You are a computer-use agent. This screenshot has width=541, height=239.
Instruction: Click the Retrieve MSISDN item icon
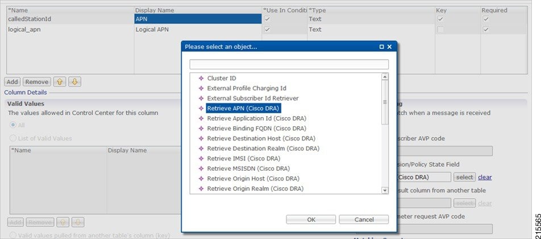202,168
